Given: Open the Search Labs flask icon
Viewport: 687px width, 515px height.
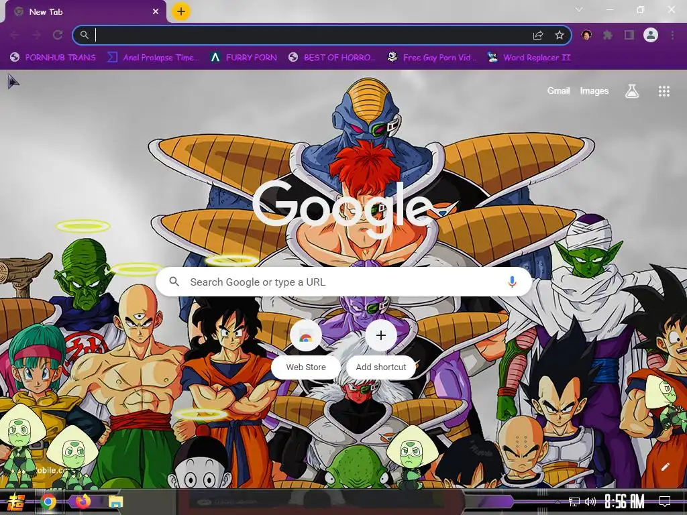Looking at the screenshot, I should pyautogui.click(x=632, y=91).
